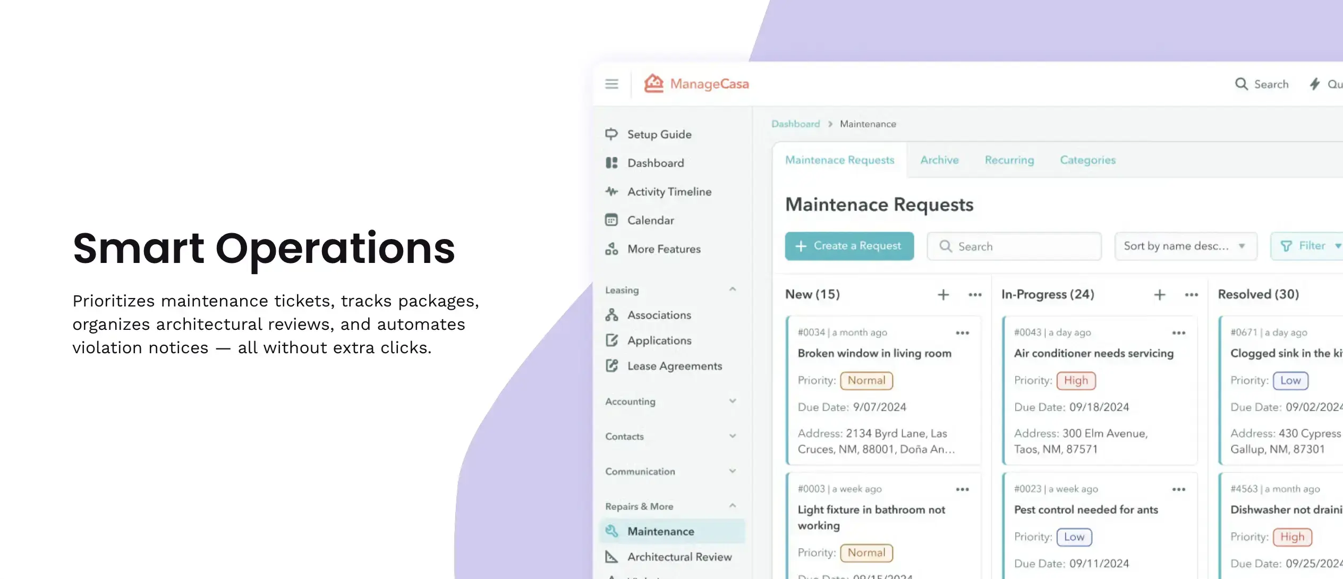Click the lightning quick-actions icon
This screenshot has height=579, width=1343.
[x=1315, y=84]
